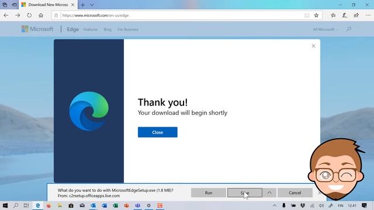Show tab previews chevron

pyautogui.click(x=92, y=5)
